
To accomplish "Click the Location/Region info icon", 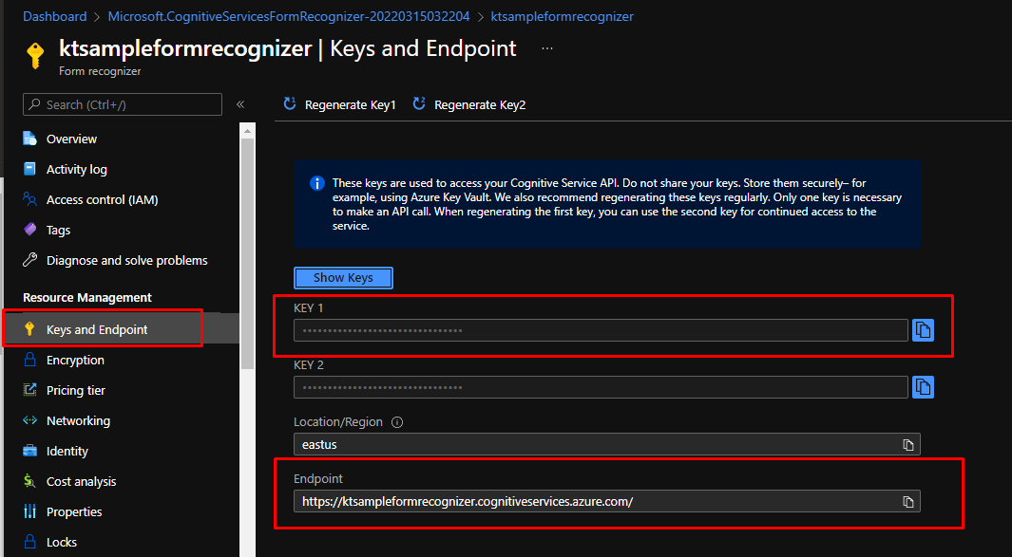I will pyautogui.click(x=397, y=422).
